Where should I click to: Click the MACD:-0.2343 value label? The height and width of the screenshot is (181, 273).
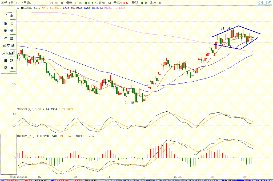coord(86,136)
